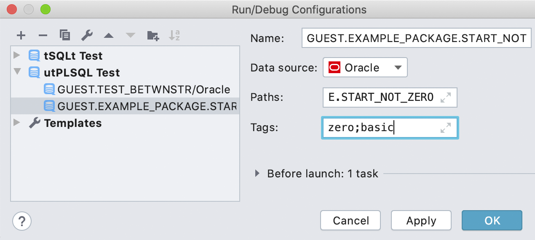Open the Data source Oracle dropdown
The width and height of the screenshot is (535, 240).
365,68
